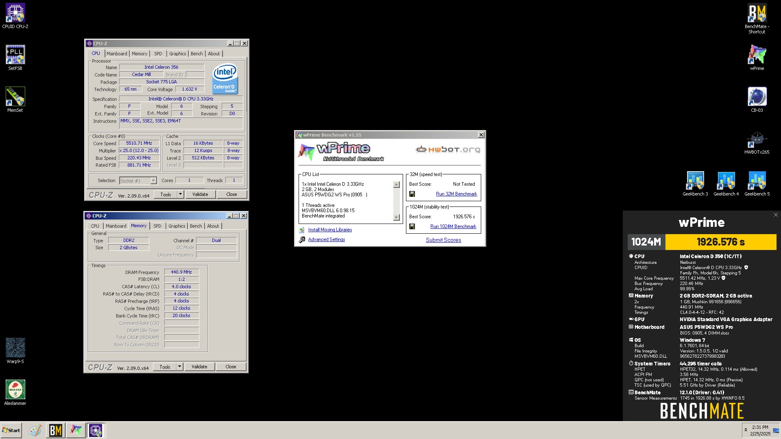Close the wPrime Benchmark window
781x439 pixels.
[481, 135]
